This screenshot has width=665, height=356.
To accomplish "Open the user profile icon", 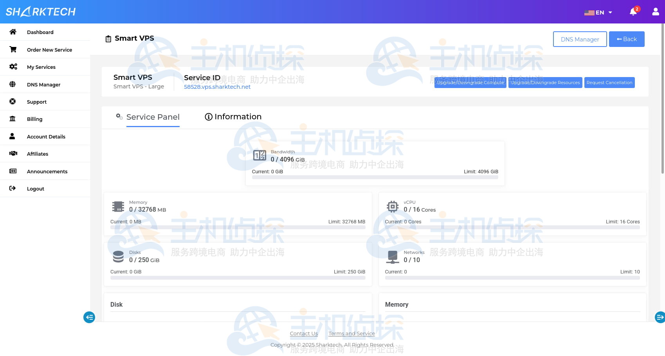I will point(656,12).
